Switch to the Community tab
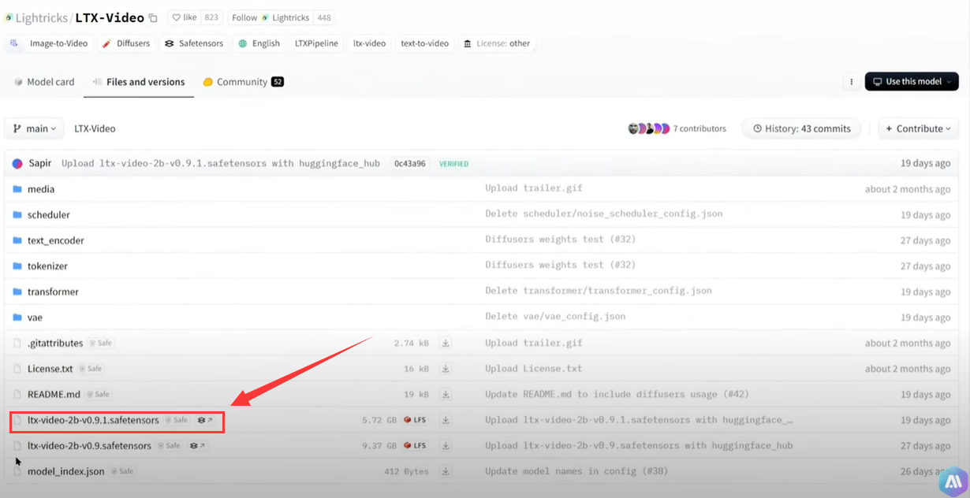The width and height of the screenshot is (970, 498). pos(243,82)
